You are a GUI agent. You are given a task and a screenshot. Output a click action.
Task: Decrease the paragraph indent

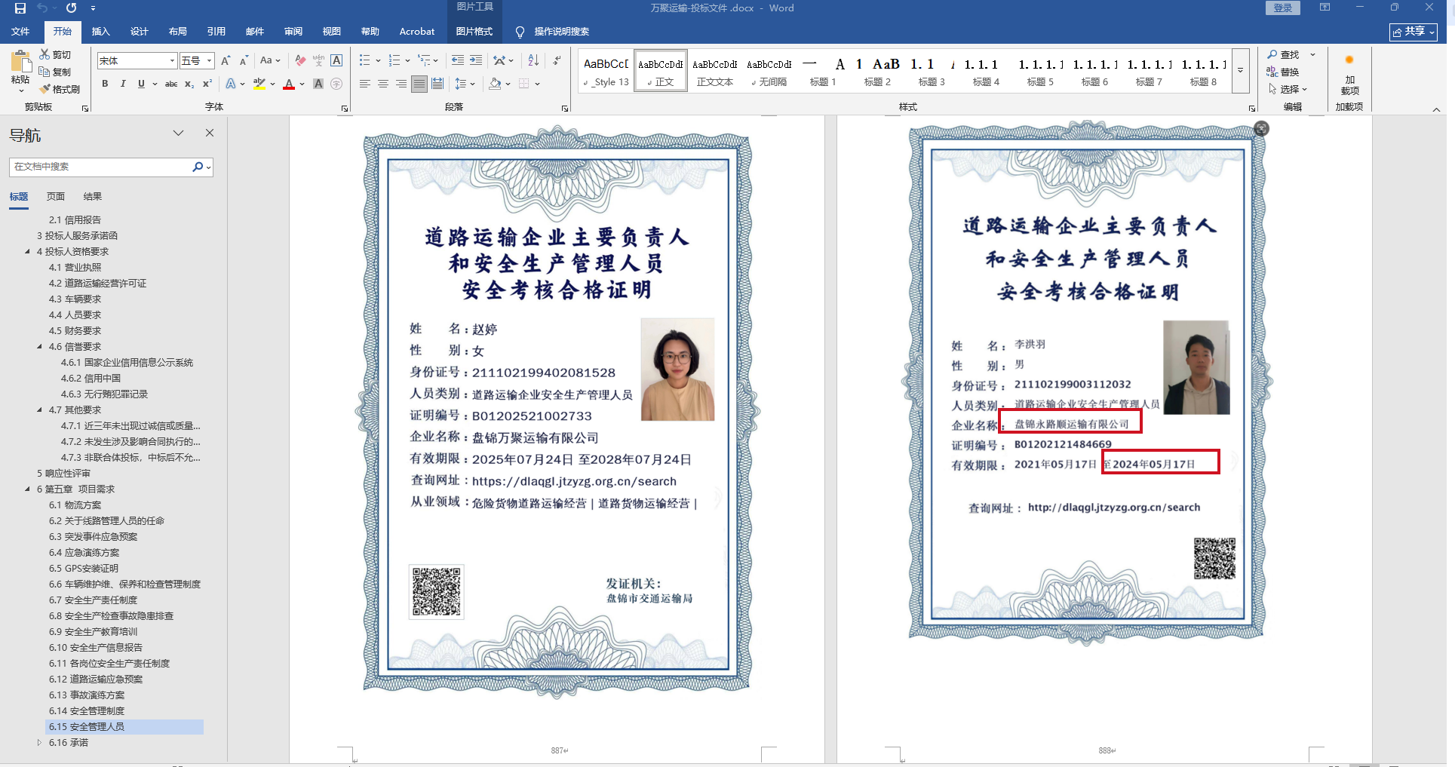click(457, 60)
